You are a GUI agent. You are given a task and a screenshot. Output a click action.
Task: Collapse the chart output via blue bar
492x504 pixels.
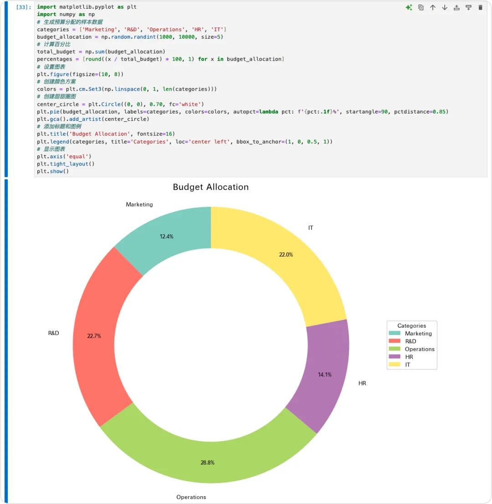click(x=6, y=341)
